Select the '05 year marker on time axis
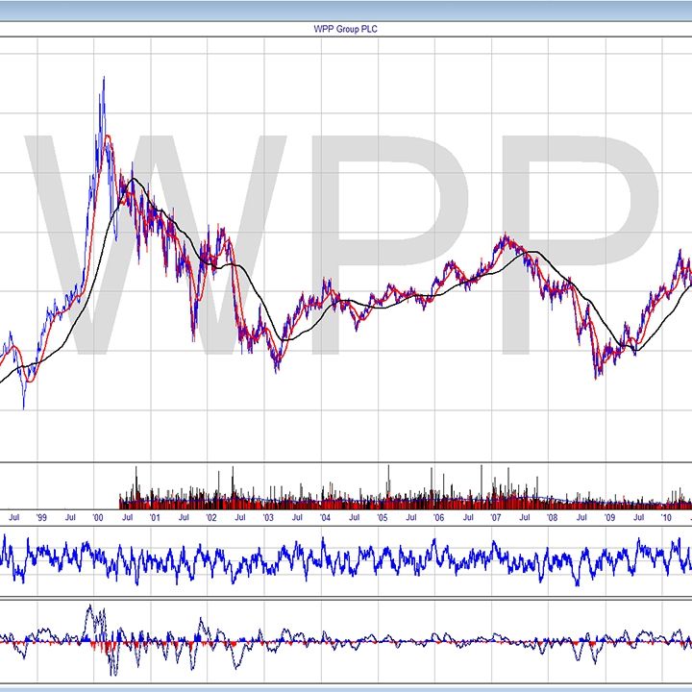Viewport: 692px width, 692px height. [x=383, y=517]
